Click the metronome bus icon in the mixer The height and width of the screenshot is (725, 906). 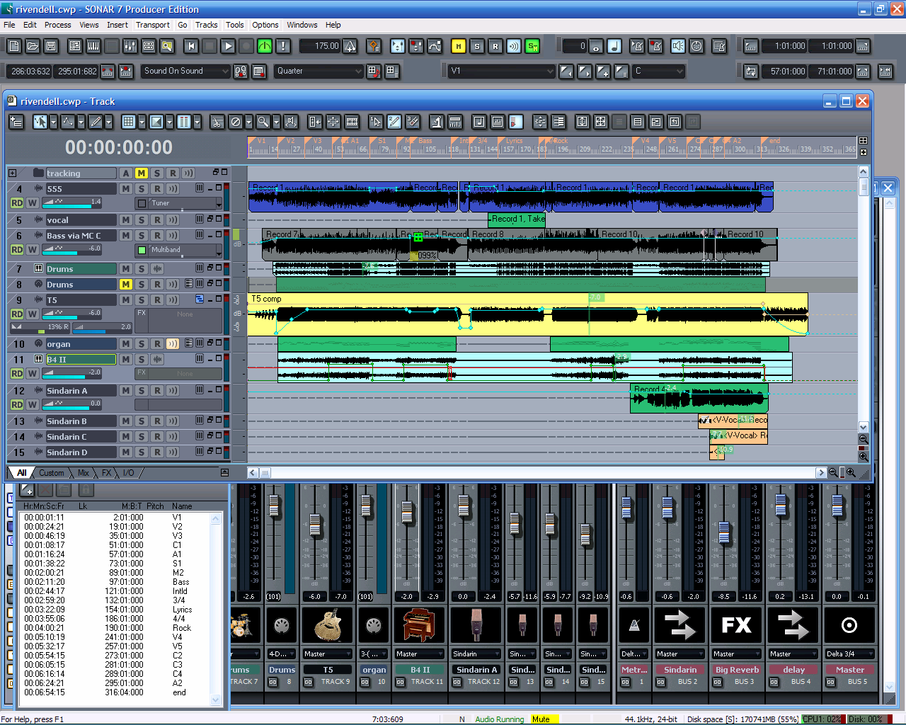click(x=634, y=625)
